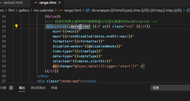Close the range.html tab
Screen dimensions: 190x101
tap(59, 2)
